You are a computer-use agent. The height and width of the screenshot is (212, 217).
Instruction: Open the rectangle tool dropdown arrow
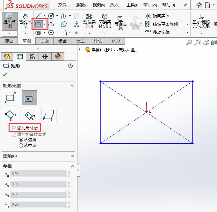pyautogui.click(x=44, y=24)
